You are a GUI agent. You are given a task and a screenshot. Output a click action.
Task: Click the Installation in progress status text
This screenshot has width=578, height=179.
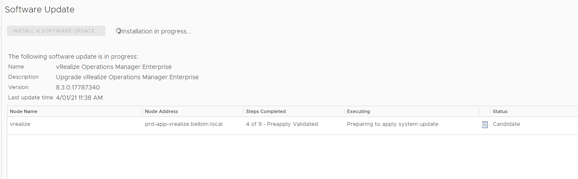pos(157,31)
